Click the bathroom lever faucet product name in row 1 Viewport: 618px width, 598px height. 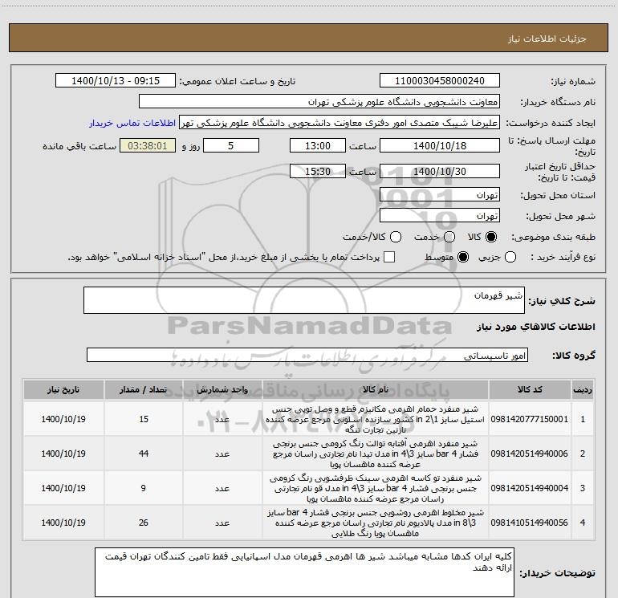[x=376, y=420]
